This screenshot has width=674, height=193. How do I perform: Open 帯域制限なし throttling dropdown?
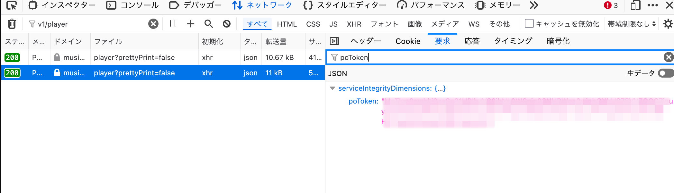pos(632,24)
